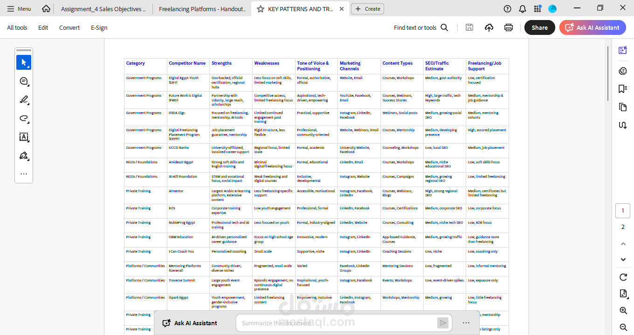Click the previous page up chevron
Image resolution: width=634 pixels, height=335 pixels.
[x=623, y=244]
